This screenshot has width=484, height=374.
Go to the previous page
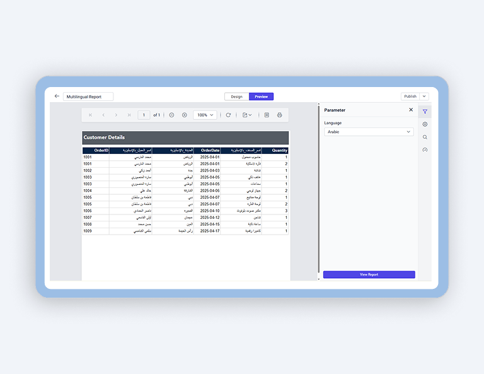[x=103, y=115]
